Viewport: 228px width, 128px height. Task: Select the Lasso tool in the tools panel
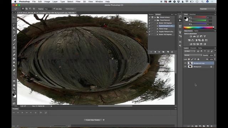14,25
